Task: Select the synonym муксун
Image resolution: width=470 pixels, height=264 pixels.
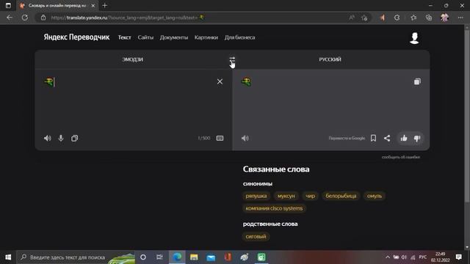Action: click(x=286, y=196)
